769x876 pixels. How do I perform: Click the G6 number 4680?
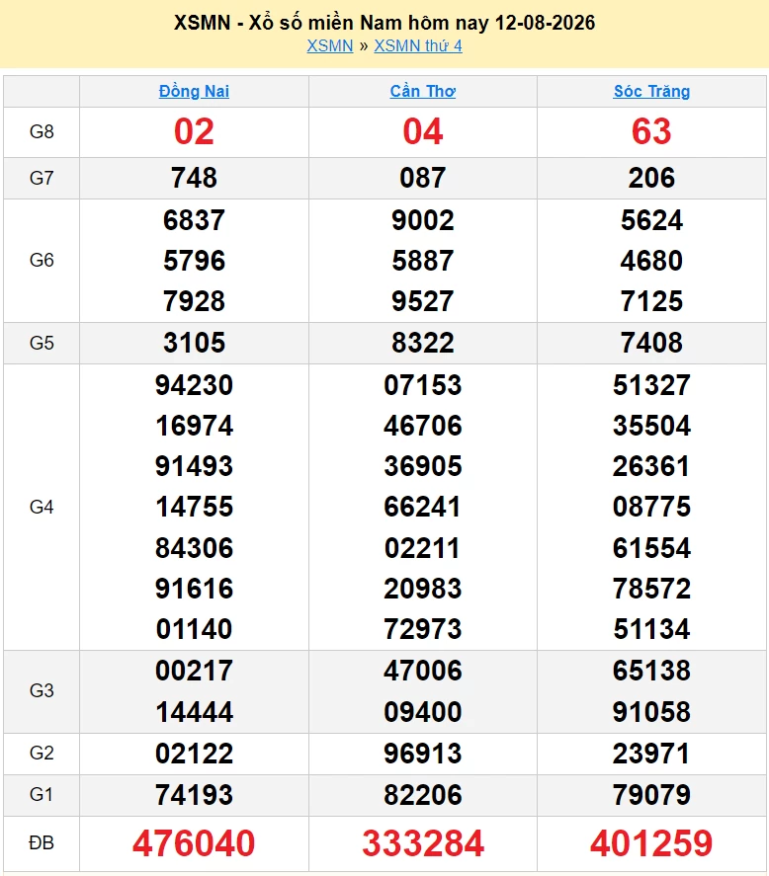651,261
